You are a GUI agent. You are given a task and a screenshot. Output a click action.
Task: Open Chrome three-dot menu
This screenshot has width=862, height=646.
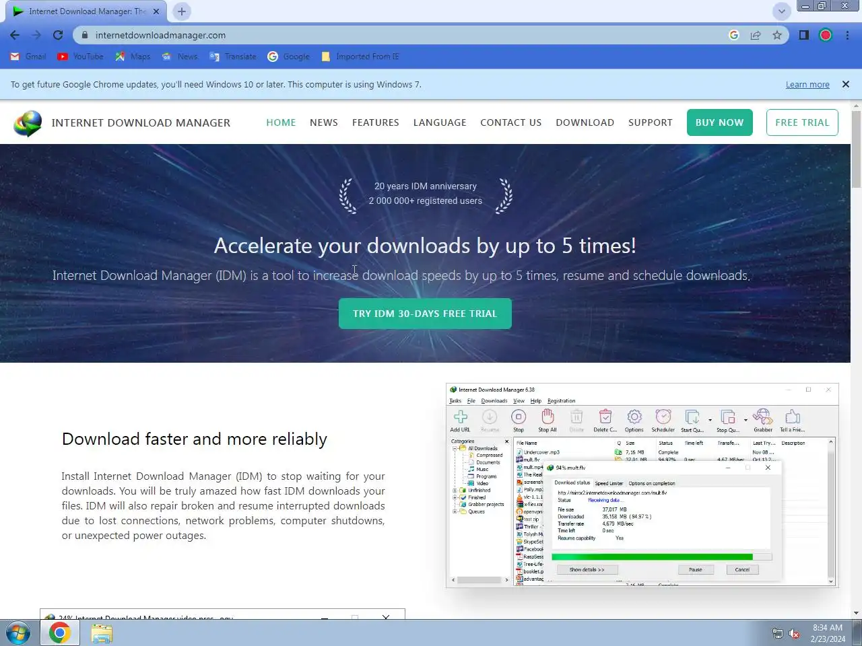coord(847,35)
